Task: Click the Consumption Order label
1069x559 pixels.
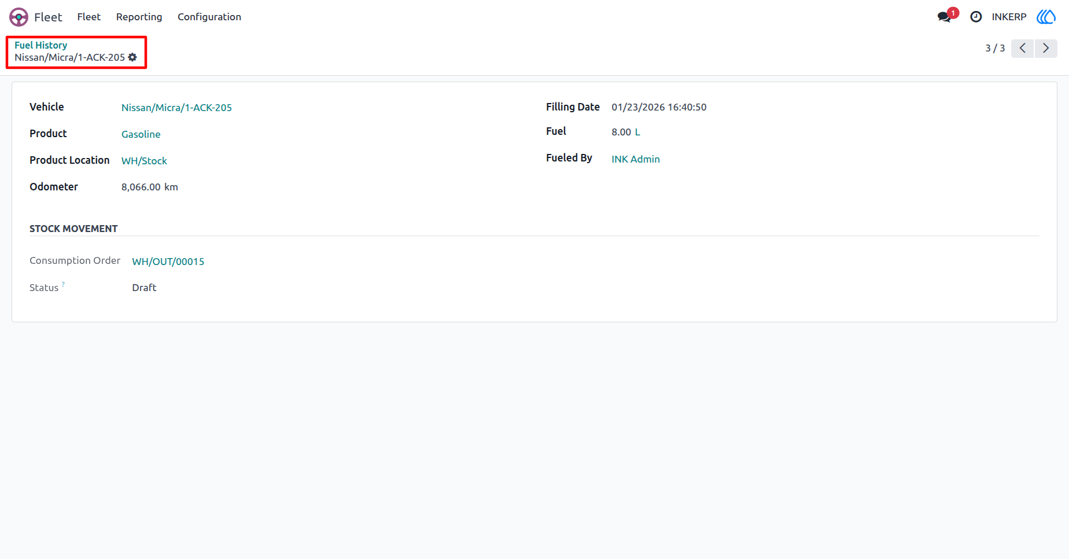Action: 75,260
